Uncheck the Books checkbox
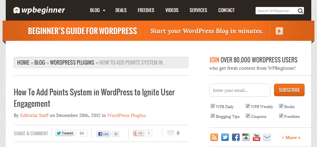Viewport: 317px width, 147px height. pyautogui.click(x=281, y=106)
